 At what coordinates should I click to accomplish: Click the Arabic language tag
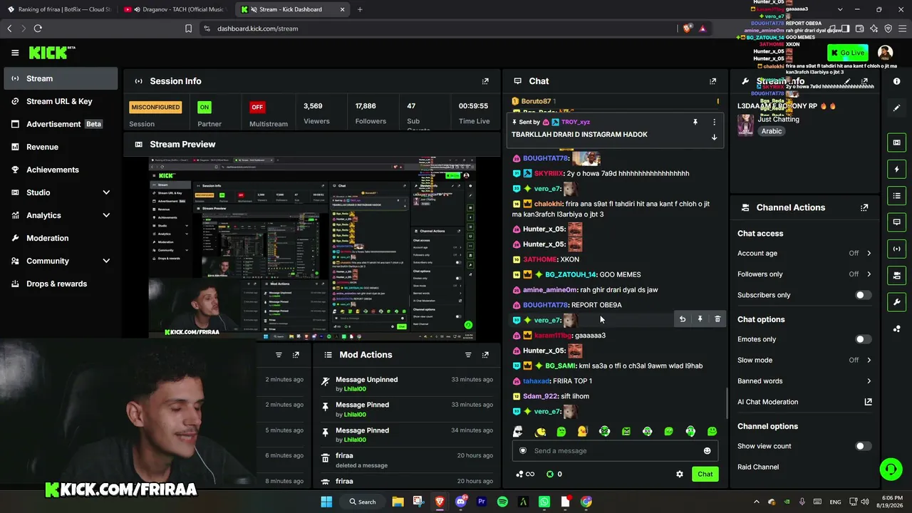(x=772, y=131)
